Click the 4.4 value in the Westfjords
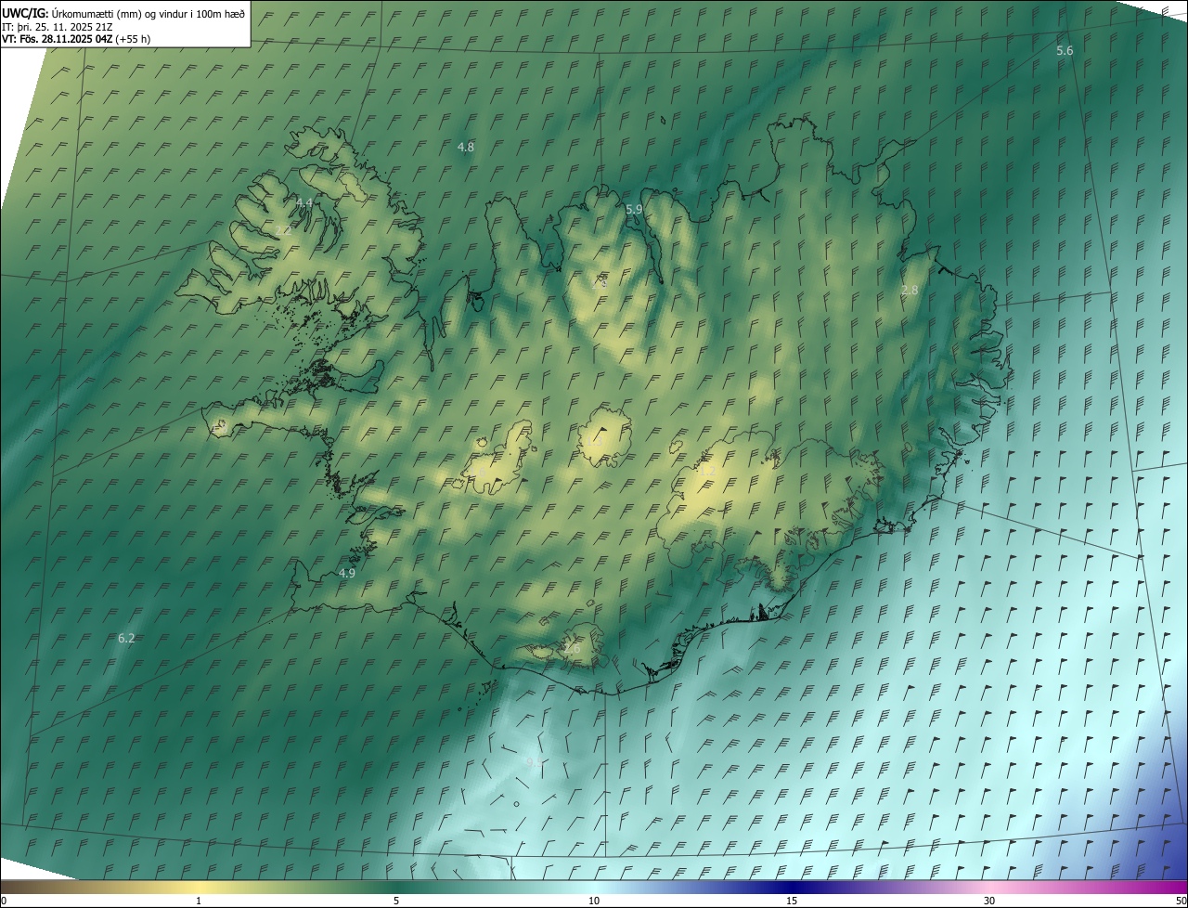Screen dimensions: 1188x908 click(304, 202)
